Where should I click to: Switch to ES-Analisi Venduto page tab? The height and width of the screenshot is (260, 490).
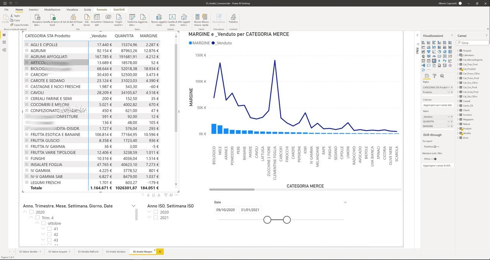click(x=116, y=252)
